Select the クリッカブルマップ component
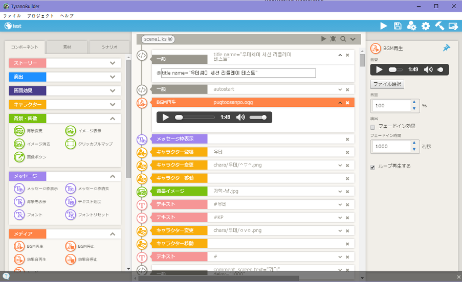 (x=89, y=144)
